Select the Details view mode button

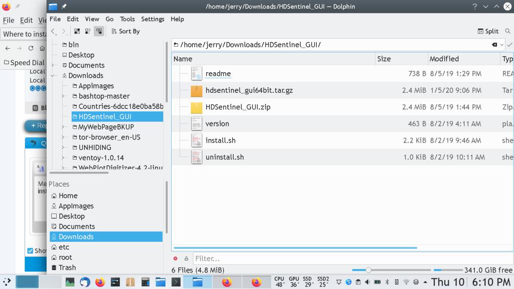pyautogui.click(x=99, y=31)
